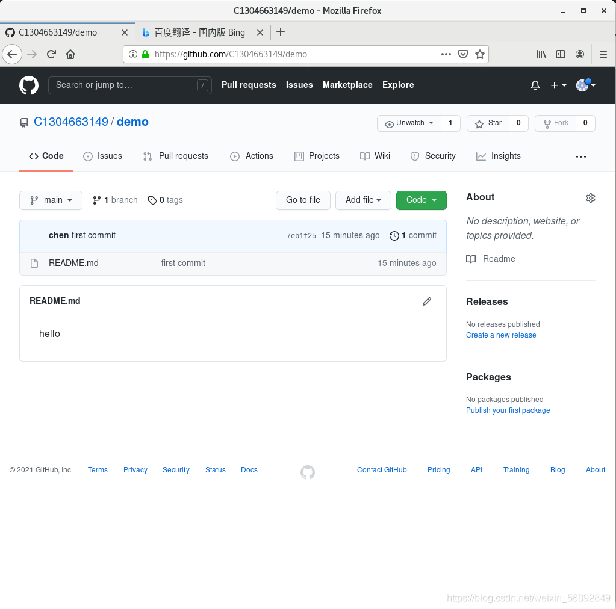
Task: Open commit hash 7eb1f25
Action: coord(301,236)
